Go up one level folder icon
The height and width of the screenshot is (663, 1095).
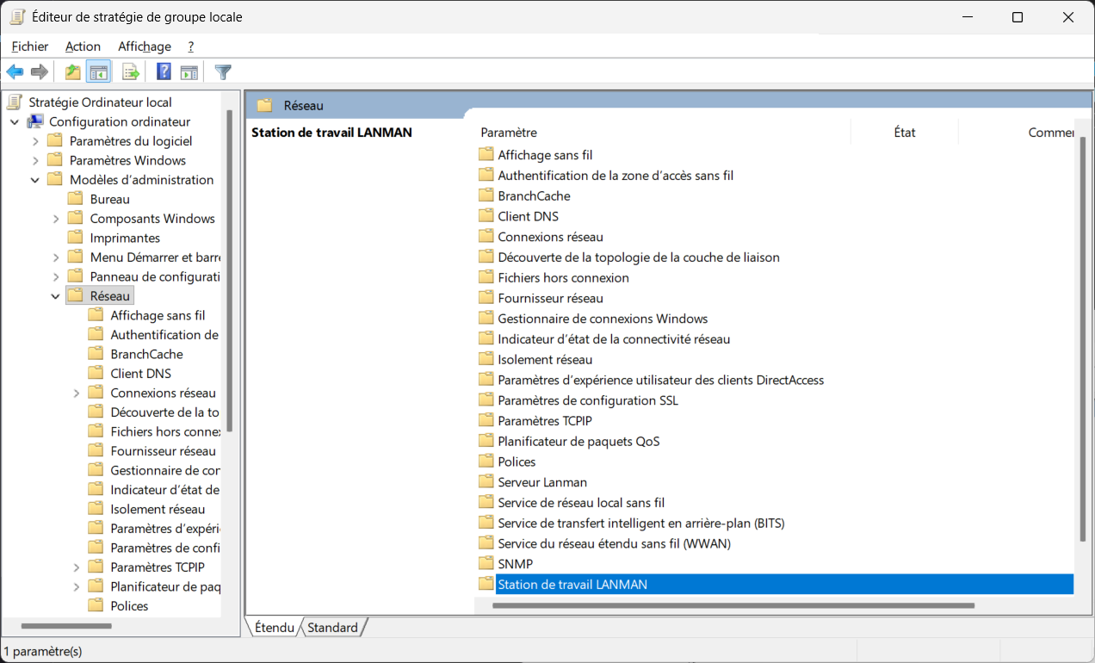[x=73, y=72]
